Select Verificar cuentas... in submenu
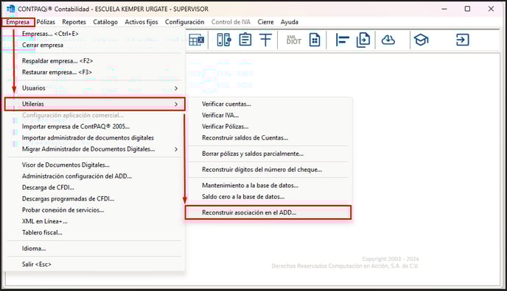The height and width of the screenshot is (291, 507). click(269, 104)
